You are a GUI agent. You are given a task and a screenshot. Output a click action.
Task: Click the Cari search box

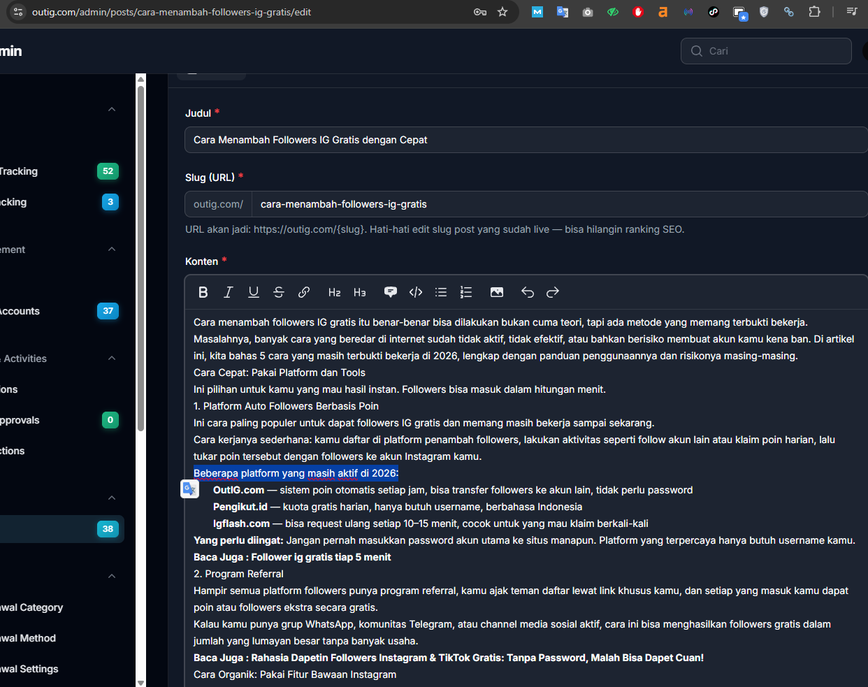(x=766, y=51)
